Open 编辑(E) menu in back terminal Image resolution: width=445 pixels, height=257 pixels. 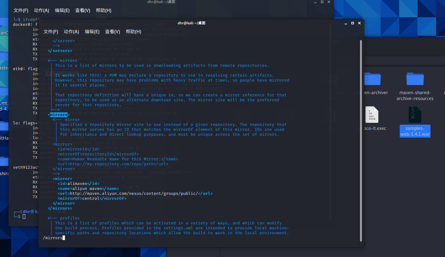pyautogui.click(x=62, y=10)
